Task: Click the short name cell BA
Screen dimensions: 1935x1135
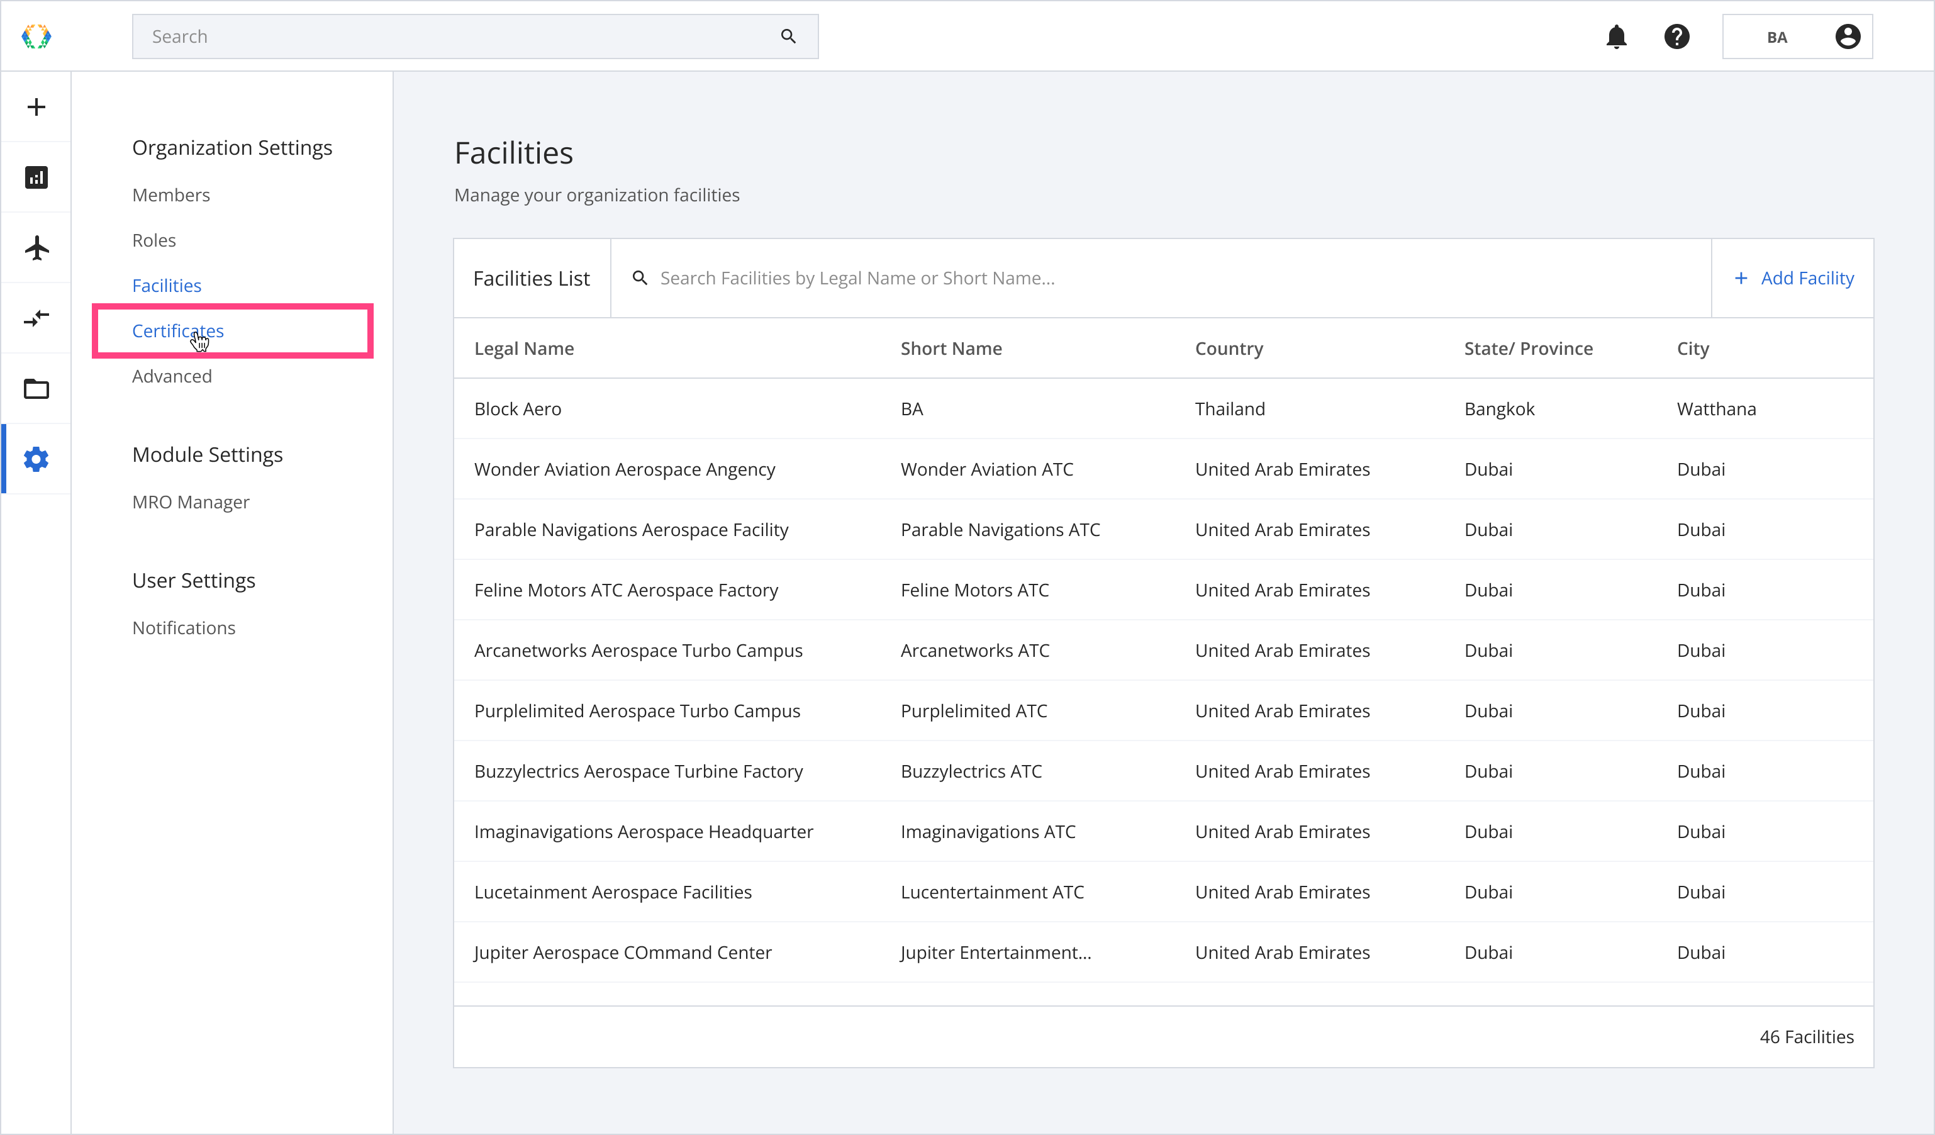Action: tap(912, 410)
